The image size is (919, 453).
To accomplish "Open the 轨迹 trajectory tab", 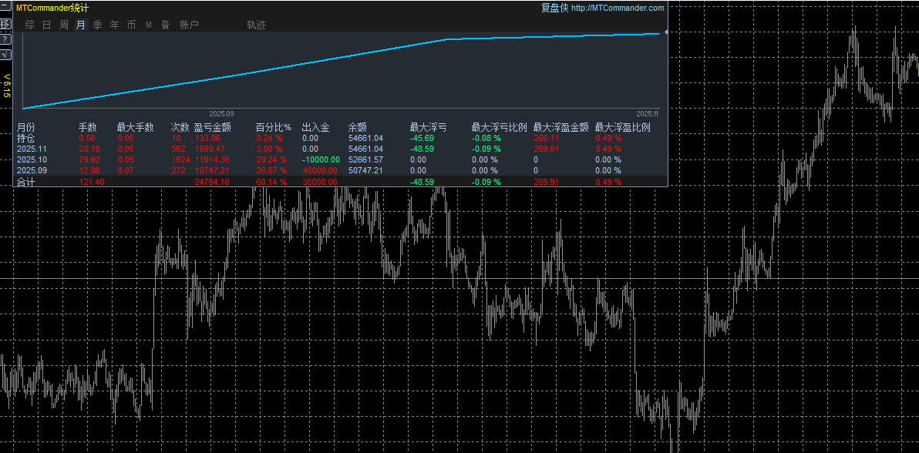I will coord(256,25).
